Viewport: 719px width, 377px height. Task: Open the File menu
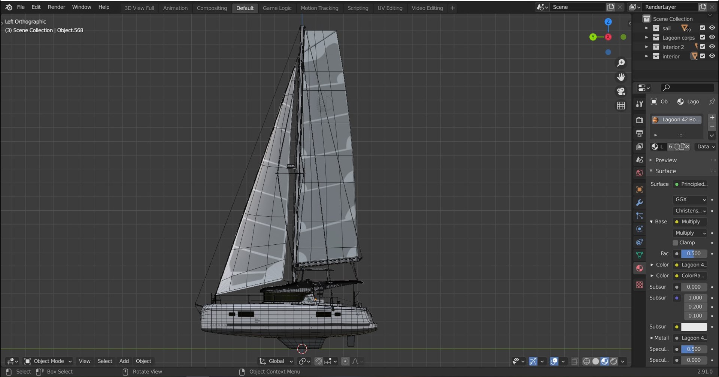21,7
